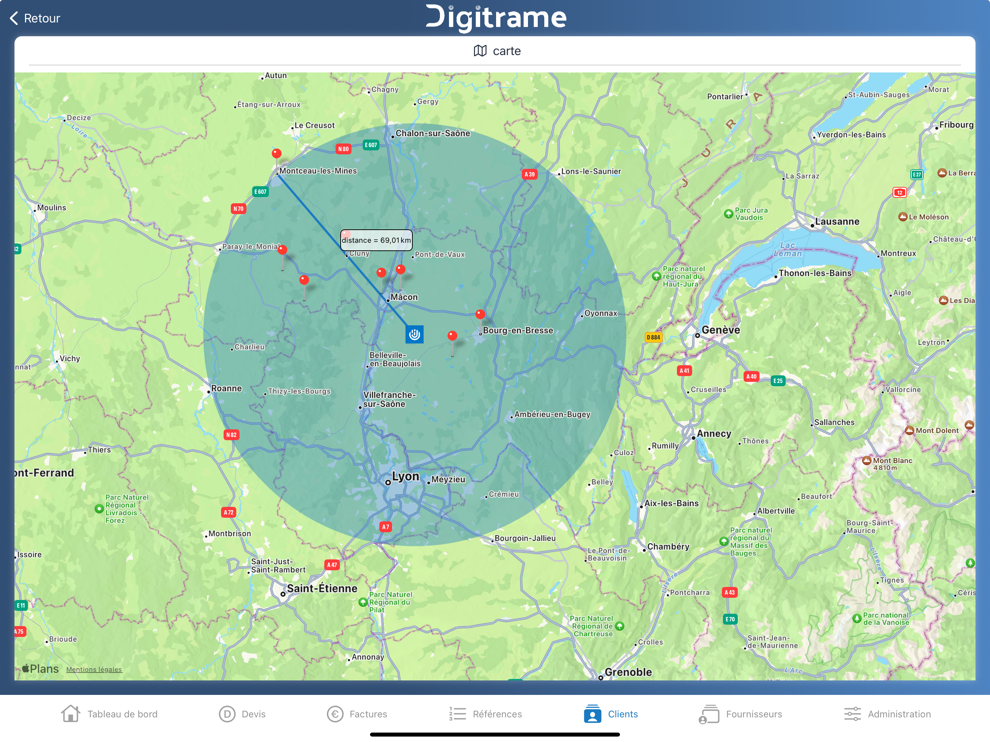Image resolution: width=990 pixels, height=742 pixels.
Task: Click the Lyon city label
Action: [405, 476]
